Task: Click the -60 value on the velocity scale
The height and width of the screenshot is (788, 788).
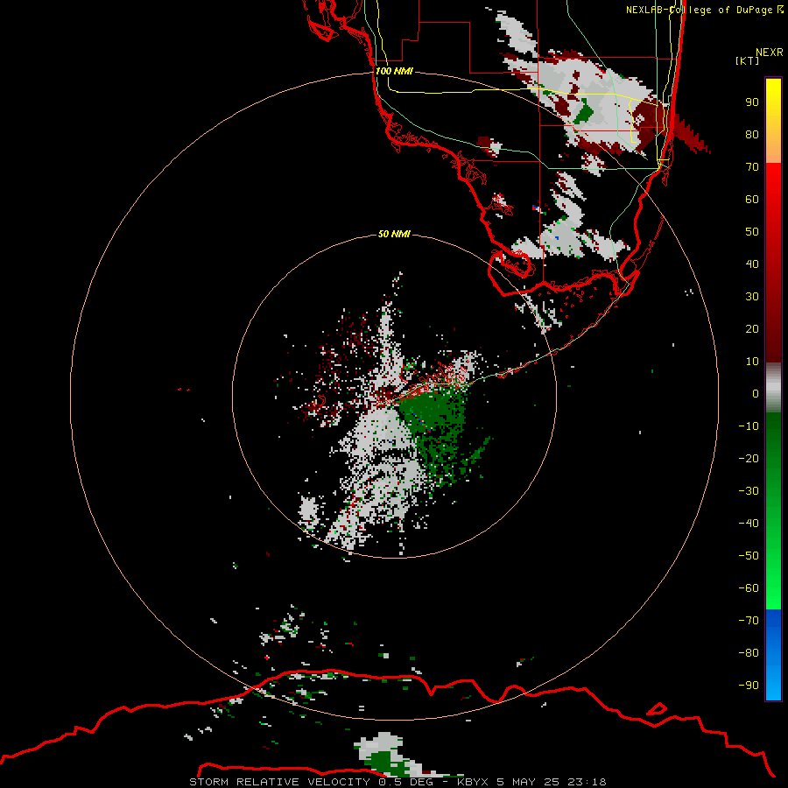Action: coord(749,588)
